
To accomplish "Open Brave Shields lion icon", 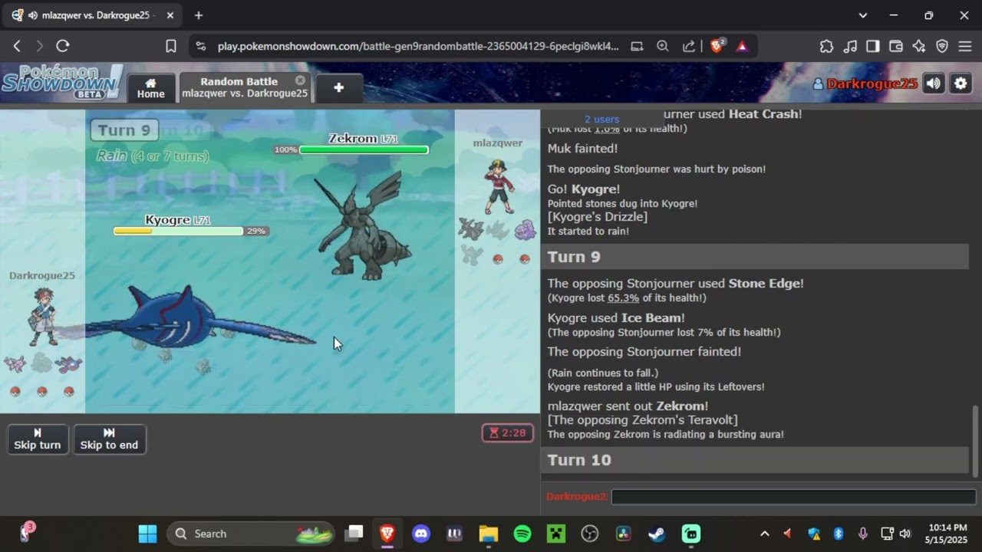I will pyautogui.click(x=717, y=46).
